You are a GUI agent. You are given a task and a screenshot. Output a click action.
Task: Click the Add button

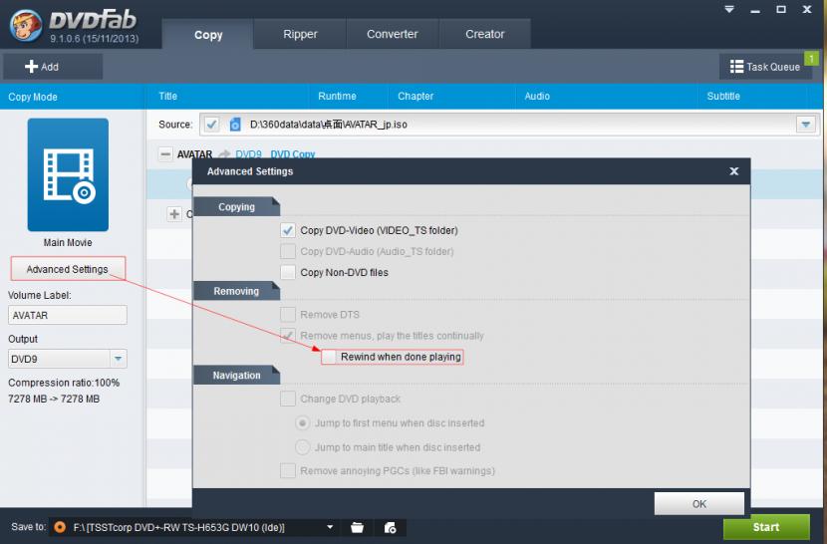click(53, 67)
